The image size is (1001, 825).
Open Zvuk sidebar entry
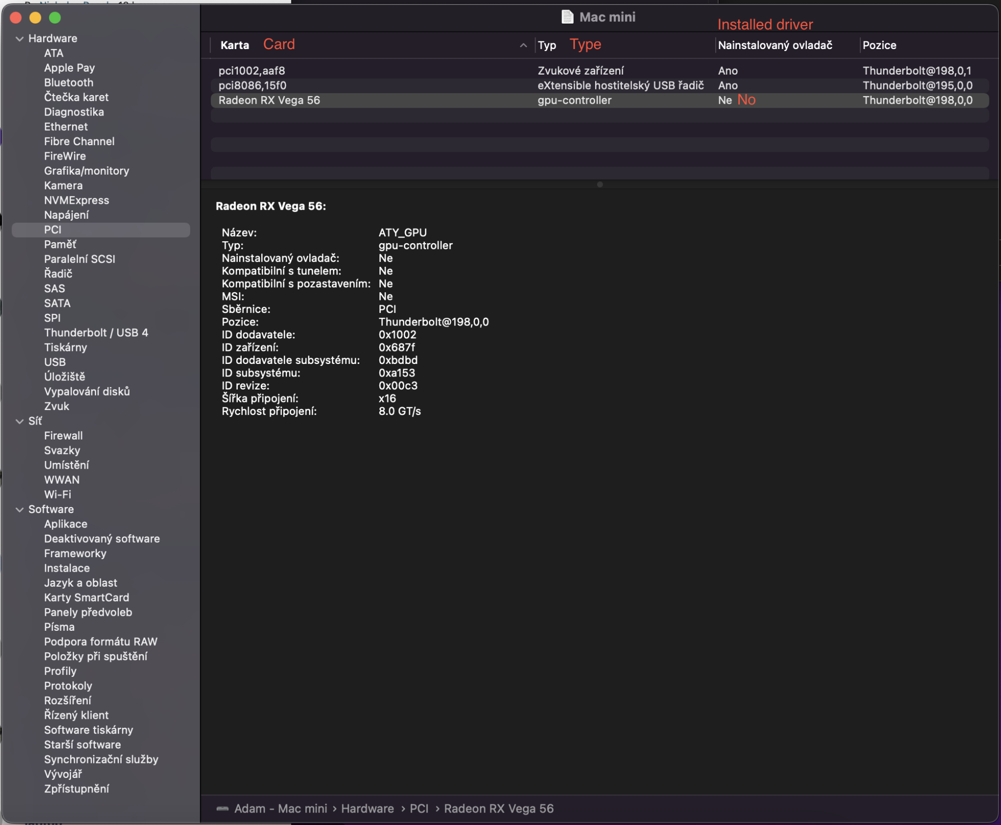57,406
